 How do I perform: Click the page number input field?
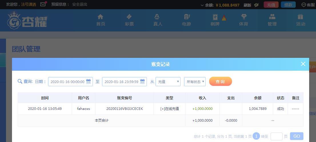[277, 136]
